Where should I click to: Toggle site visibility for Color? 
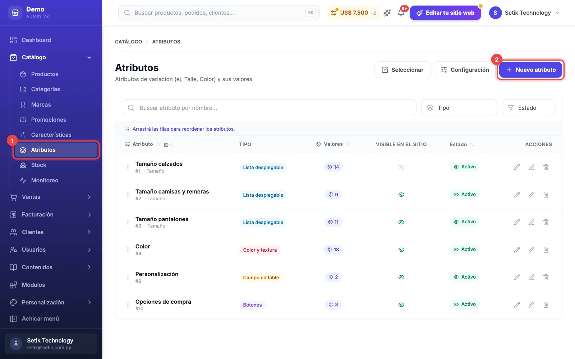(x=401, y=250)
